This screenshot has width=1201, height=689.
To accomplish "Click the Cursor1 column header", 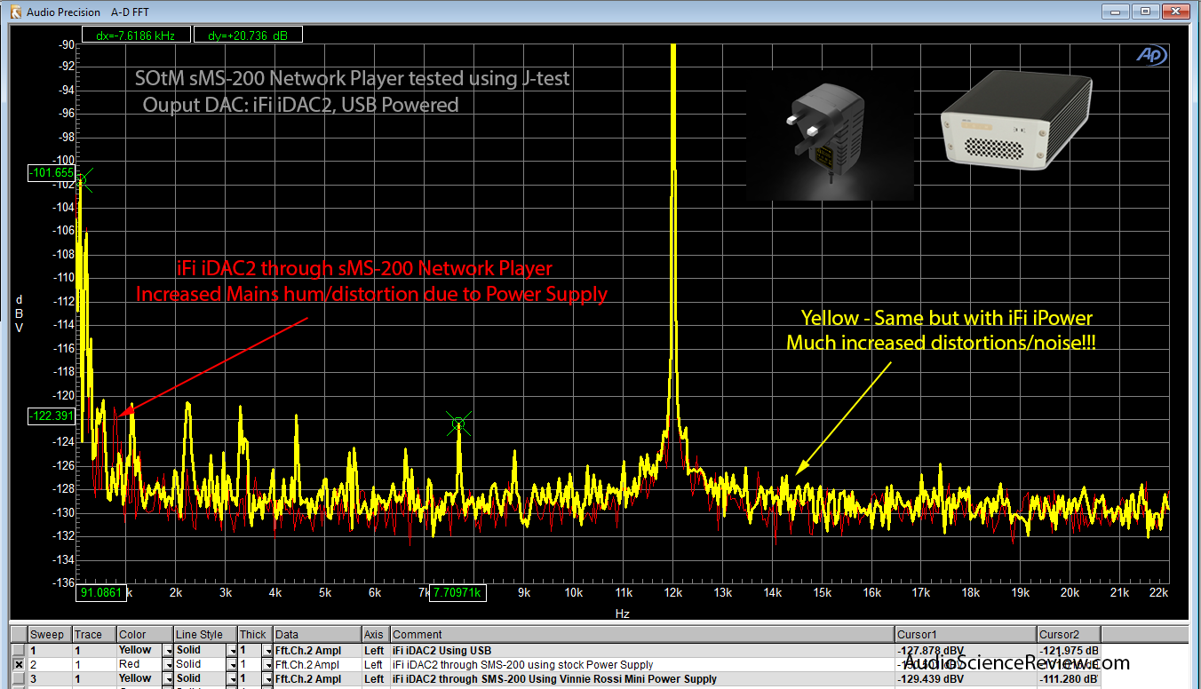I will point(966,635).
